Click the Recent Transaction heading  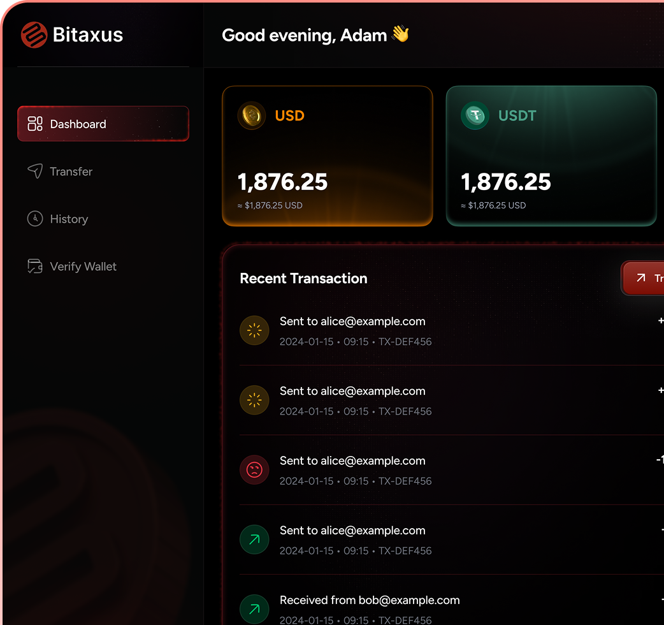[303, 279]
